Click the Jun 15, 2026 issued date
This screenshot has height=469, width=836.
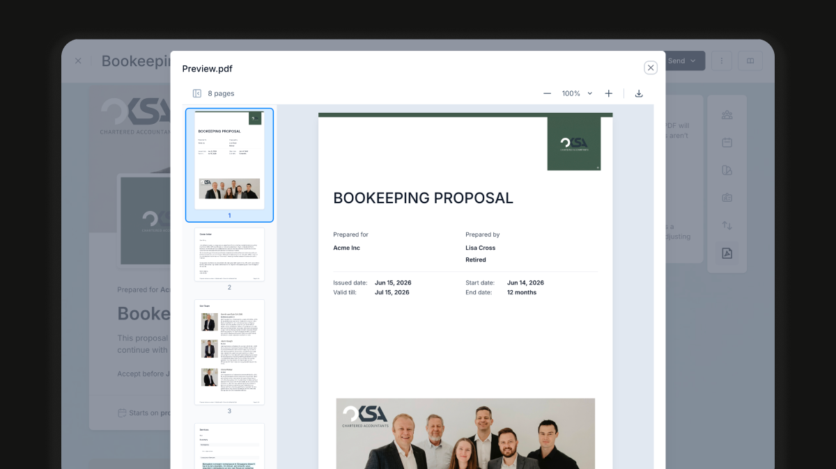pyautogui.click(x=393, y=283)
